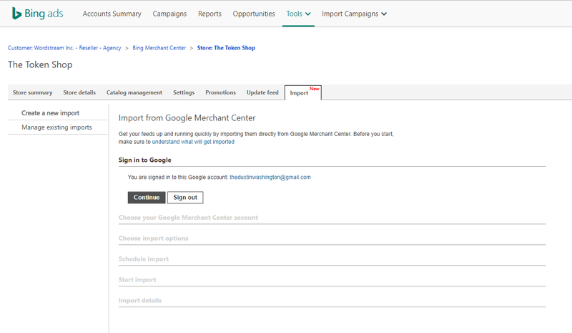Viewport: 572px width, 333px height.
Task: Click the Sign in to Google section heading
Action: (145, 160)
